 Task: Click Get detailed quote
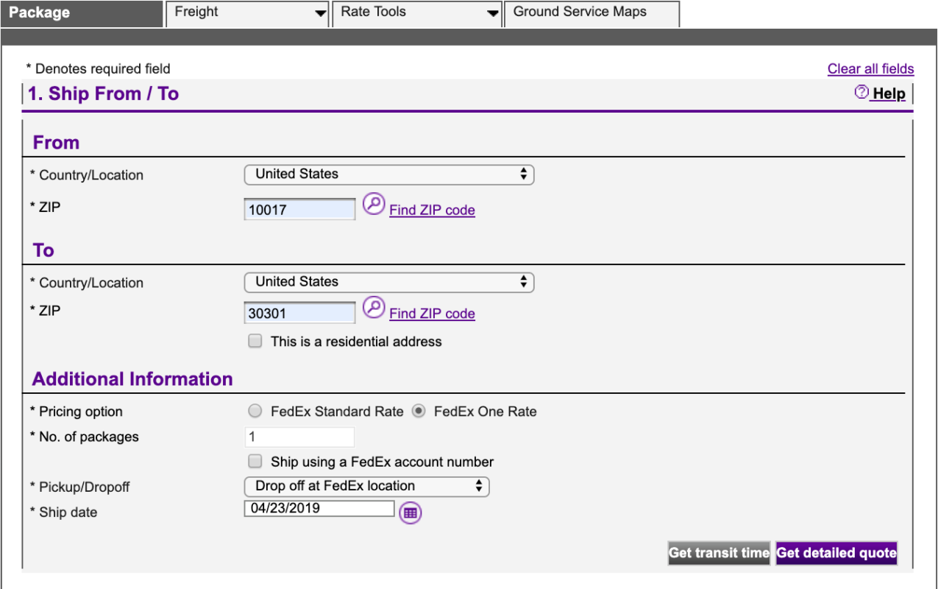click(836, 553)
